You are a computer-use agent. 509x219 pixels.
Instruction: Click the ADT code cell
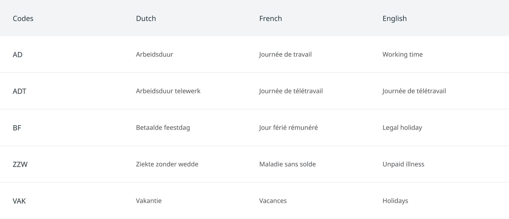click(x=19, y=91)
